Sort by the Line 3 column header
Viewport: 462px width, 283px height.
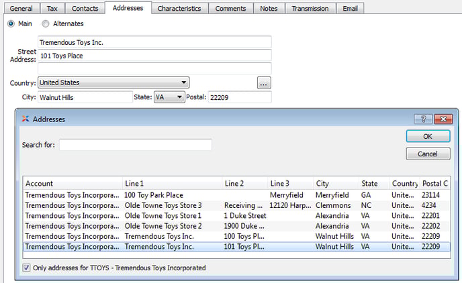tap(290, 183)
